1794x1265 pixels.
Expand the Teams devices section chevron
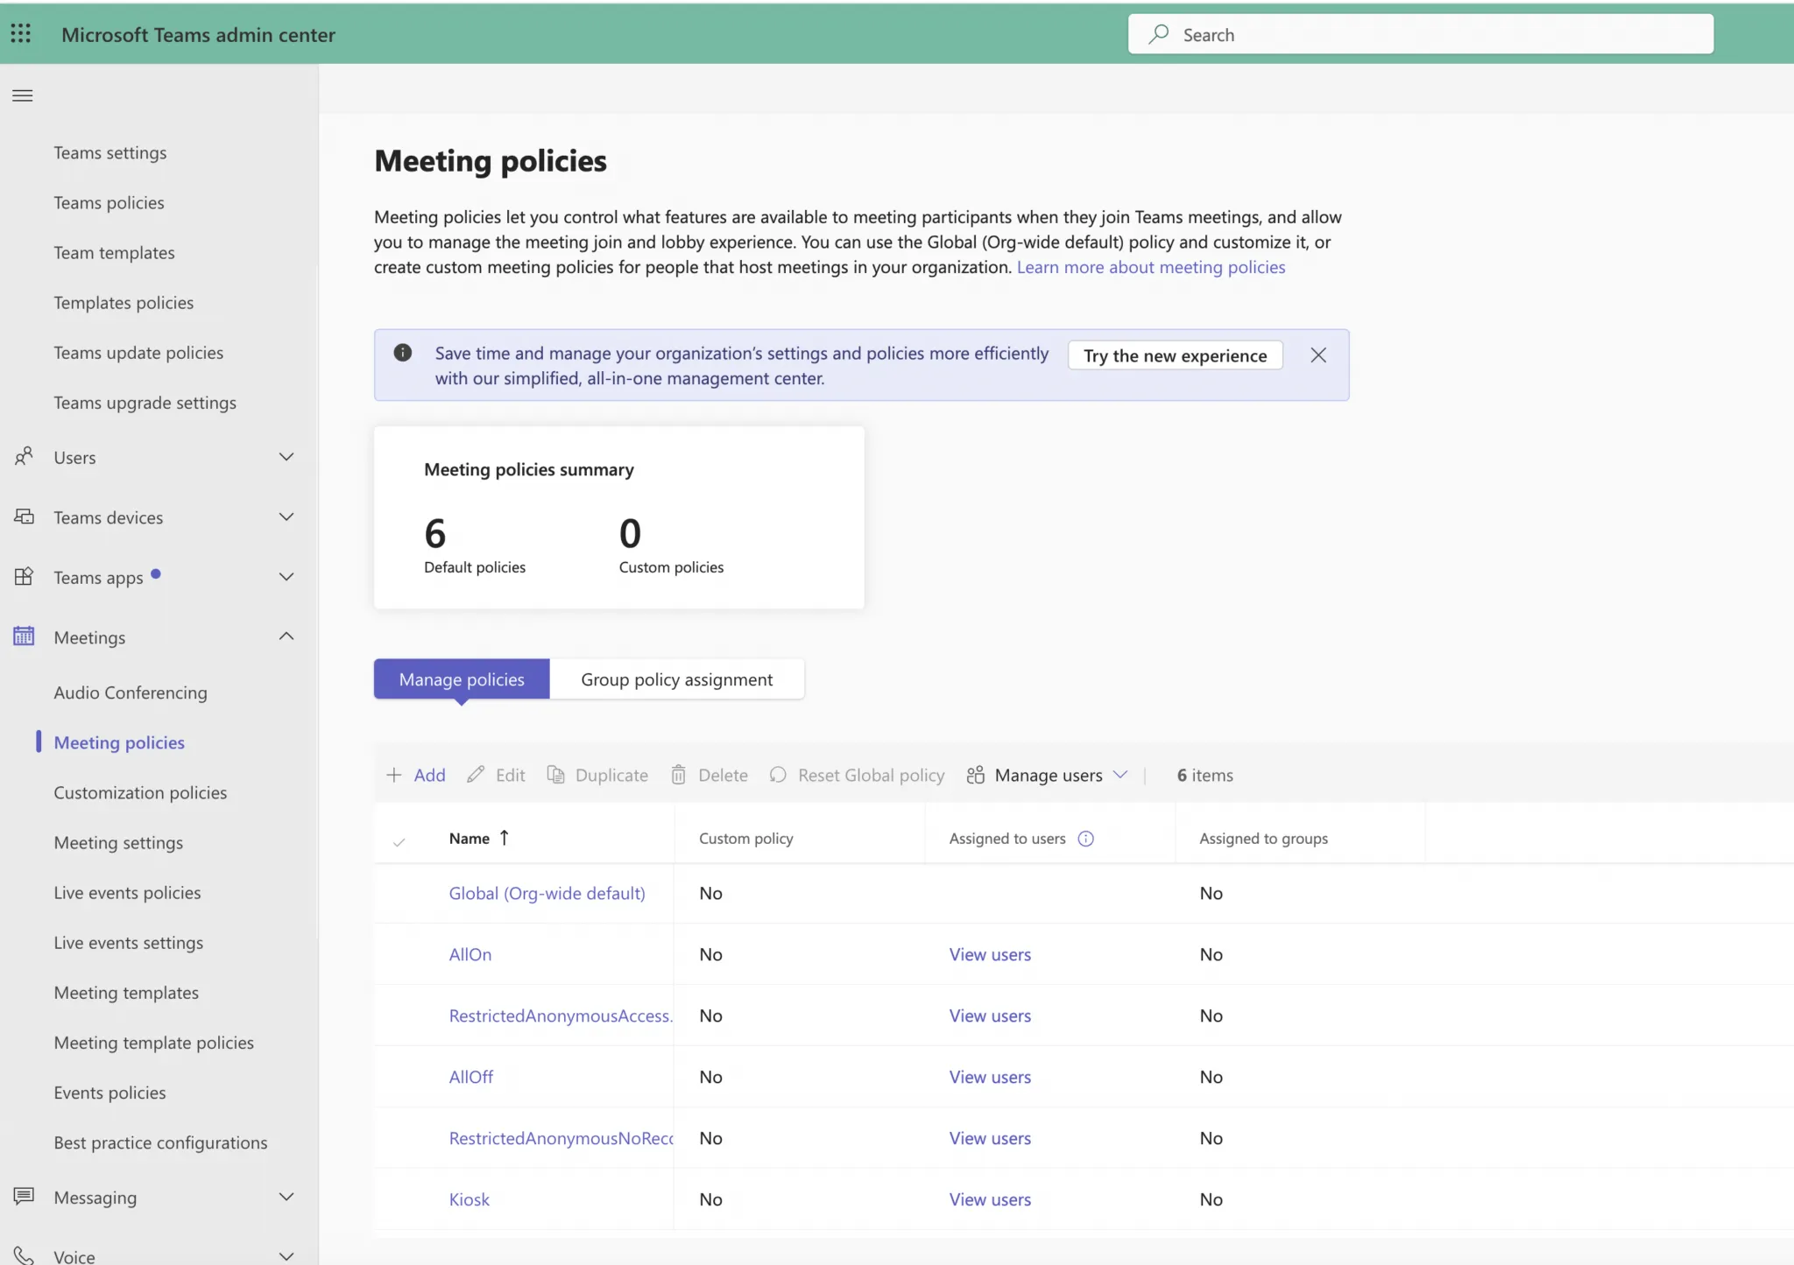pyautogui.click(x=286, y=517)
